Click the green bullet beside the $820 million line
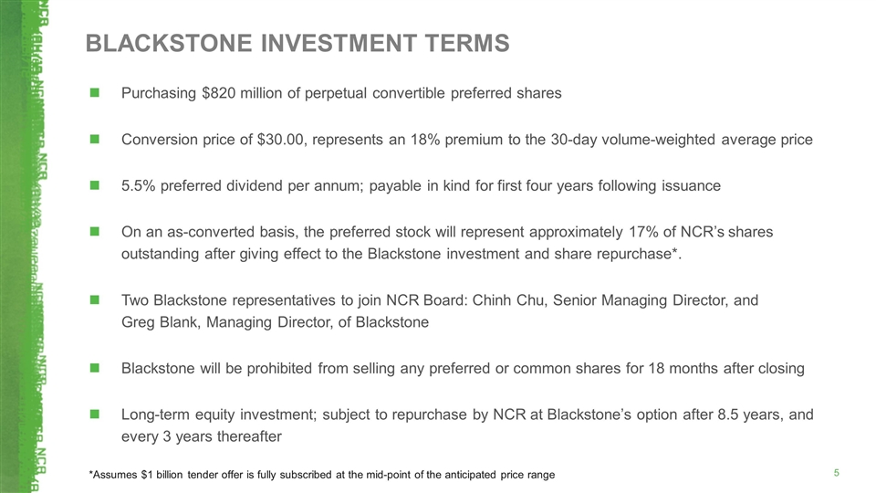 click(x=95, y=93)
